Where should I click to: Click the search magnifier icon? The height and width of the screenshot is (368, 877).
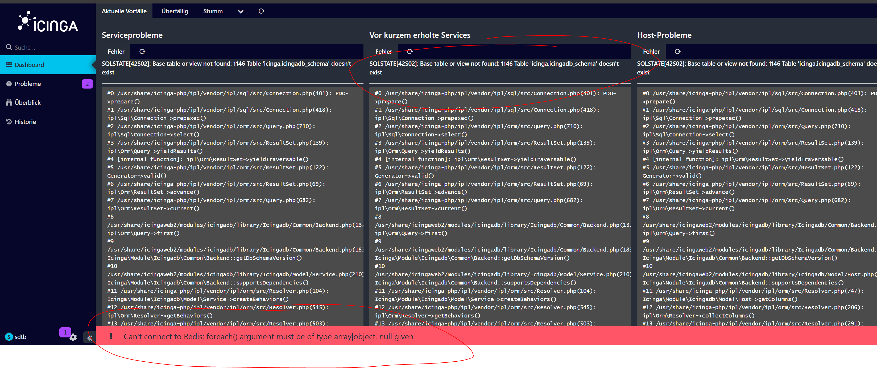coord(9,47)
